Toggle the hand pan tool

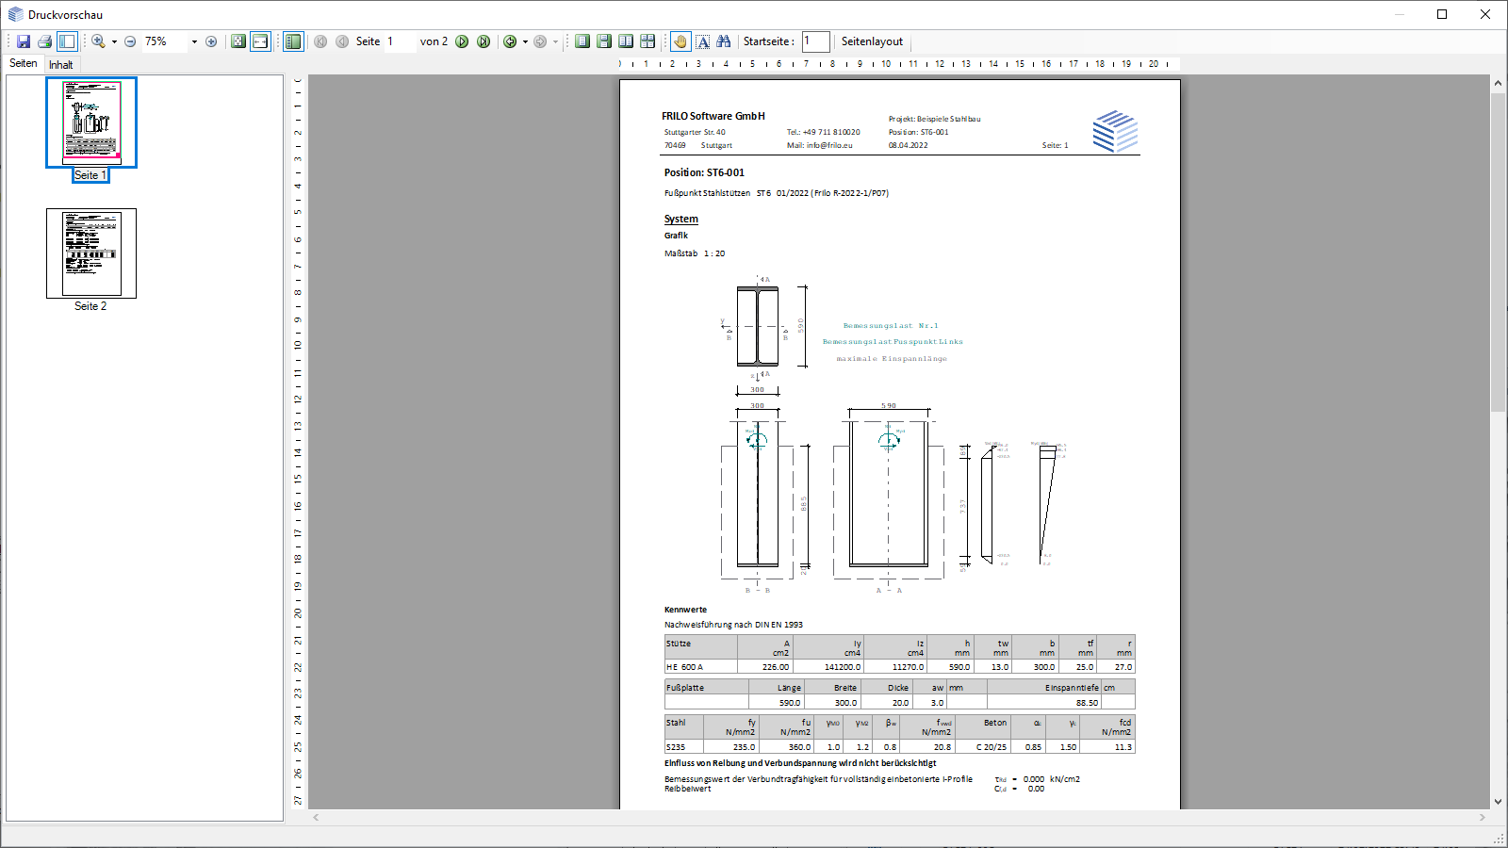pyautogui.click(x=680, y=41)
